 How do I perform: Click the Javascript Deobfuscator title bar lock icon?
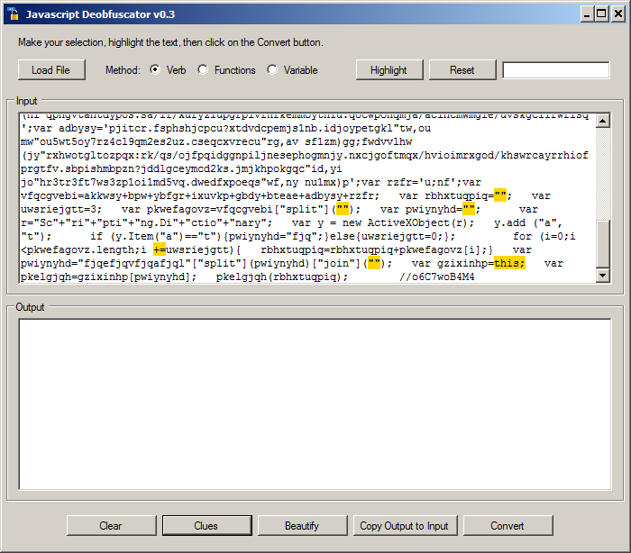pyautogui.click(x=14, y=14)
